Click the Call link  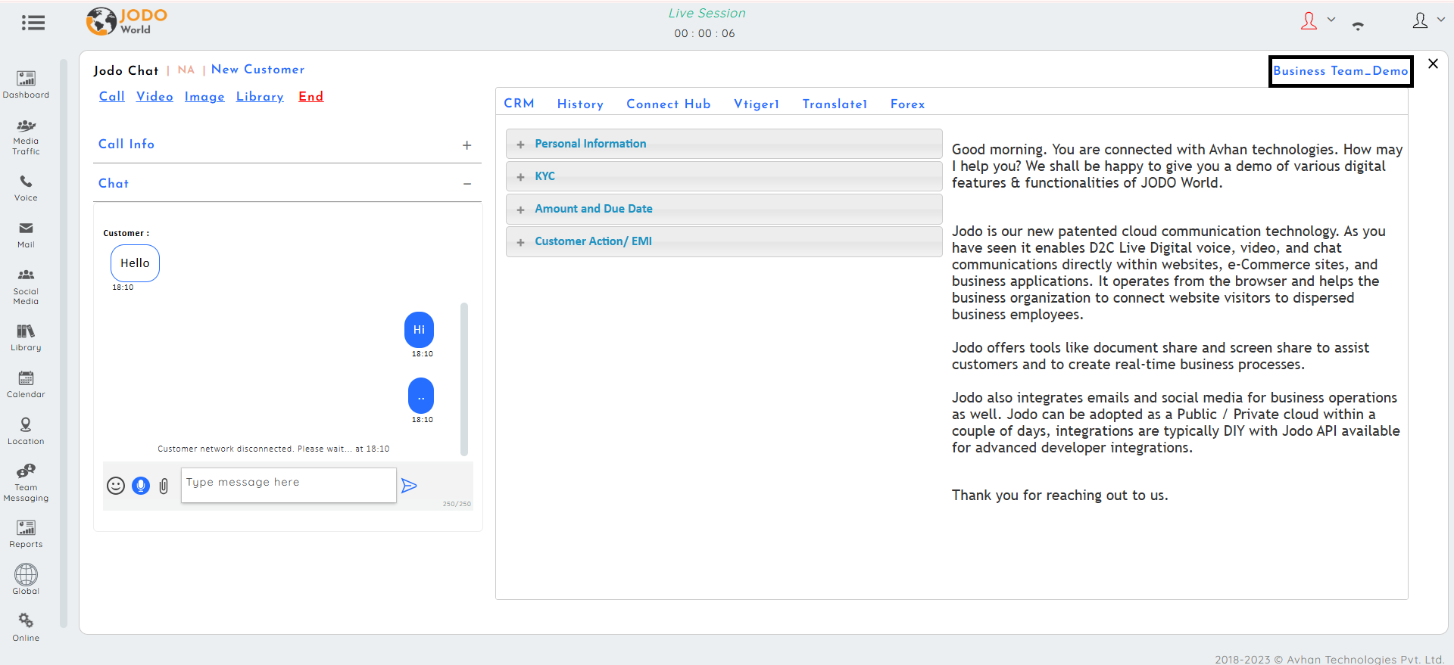tap(112, 97)
